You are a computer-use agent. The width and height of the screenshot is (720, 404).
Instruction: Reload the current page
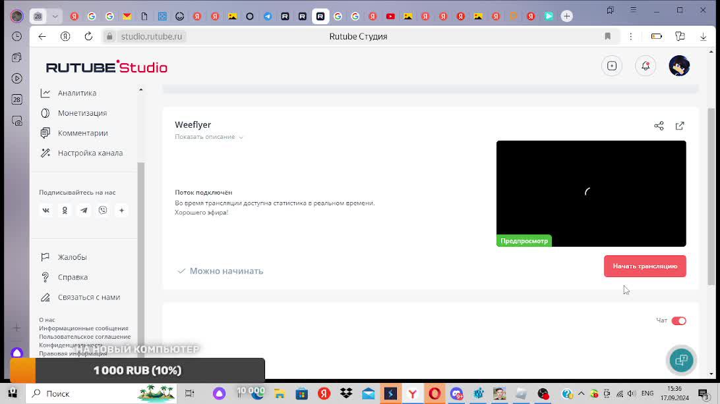click(x=88, y=37)
